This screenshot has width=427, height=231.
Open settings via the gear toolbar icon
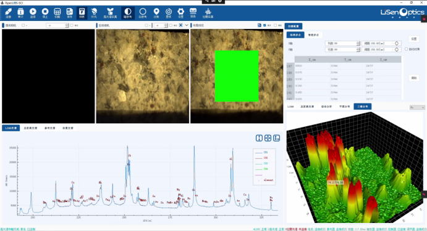[x=181, y=12]
